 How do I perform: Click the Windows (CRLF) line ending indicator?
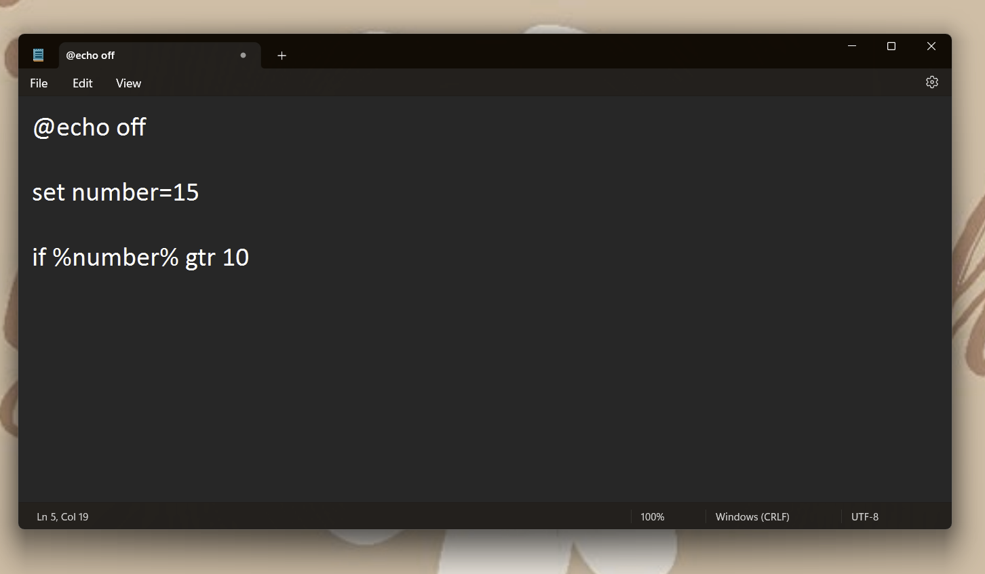click(752, 516)
